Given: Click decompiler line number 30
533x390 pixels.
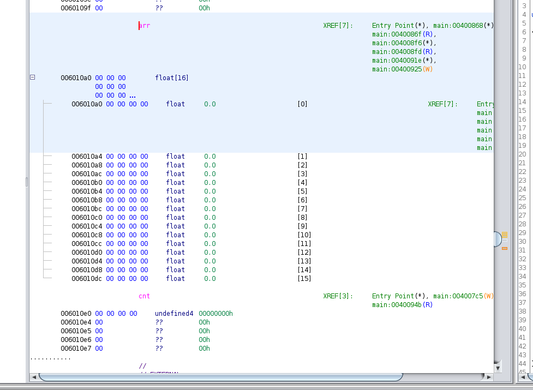Looking at the screenshot, I should click(523, 242).
